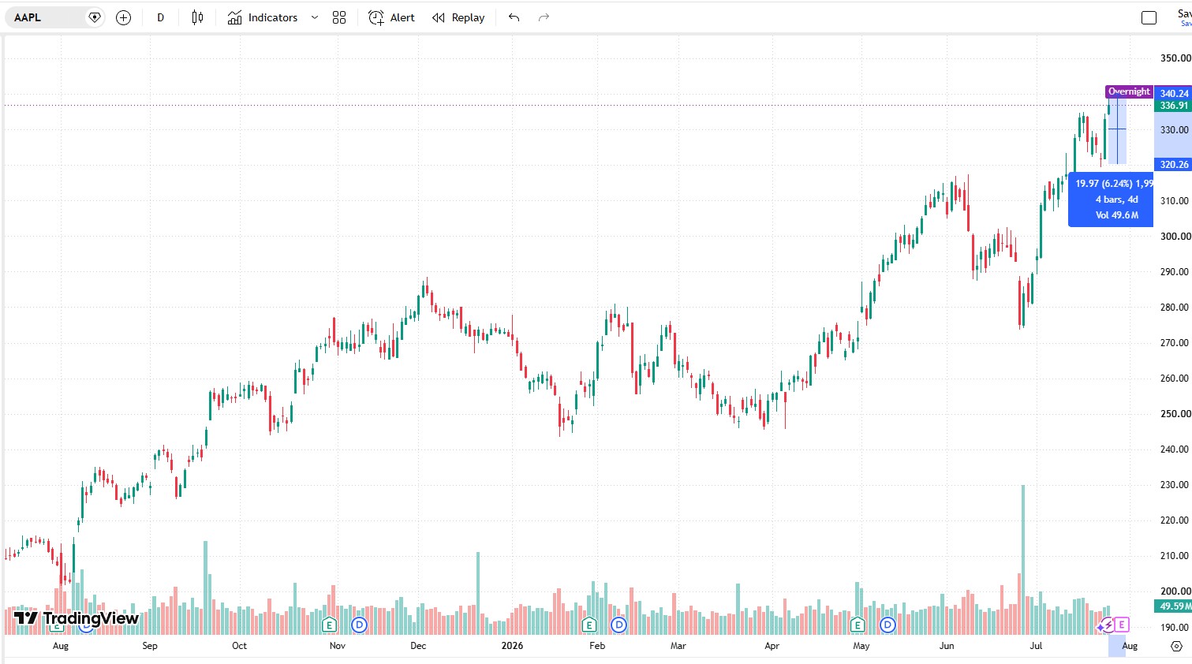Click the compare or add symbol plus icon
The height and width of the screenshot is (664, 1192).
tap(123, 17)
